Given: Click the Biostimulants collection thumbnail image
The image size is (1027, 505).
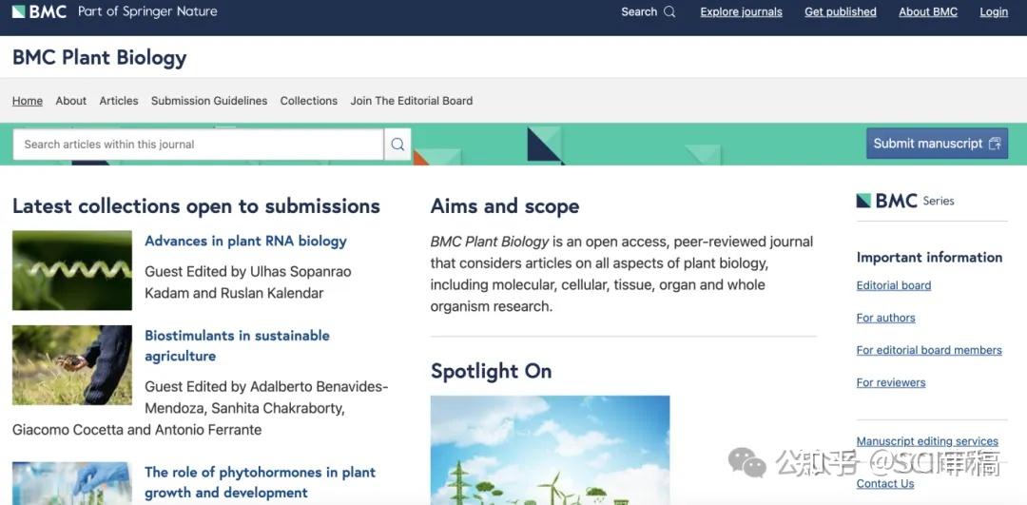Looking at the screenshot, I should [72, 365].
